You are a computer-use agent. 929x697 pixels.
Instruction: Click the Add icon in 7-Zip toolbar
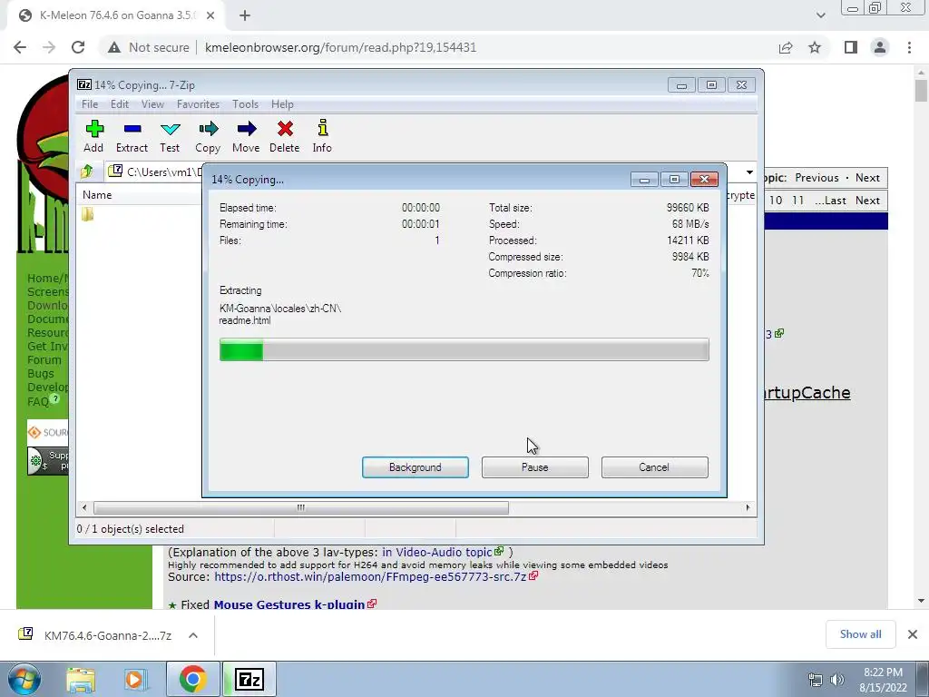(x=93, y=136)
